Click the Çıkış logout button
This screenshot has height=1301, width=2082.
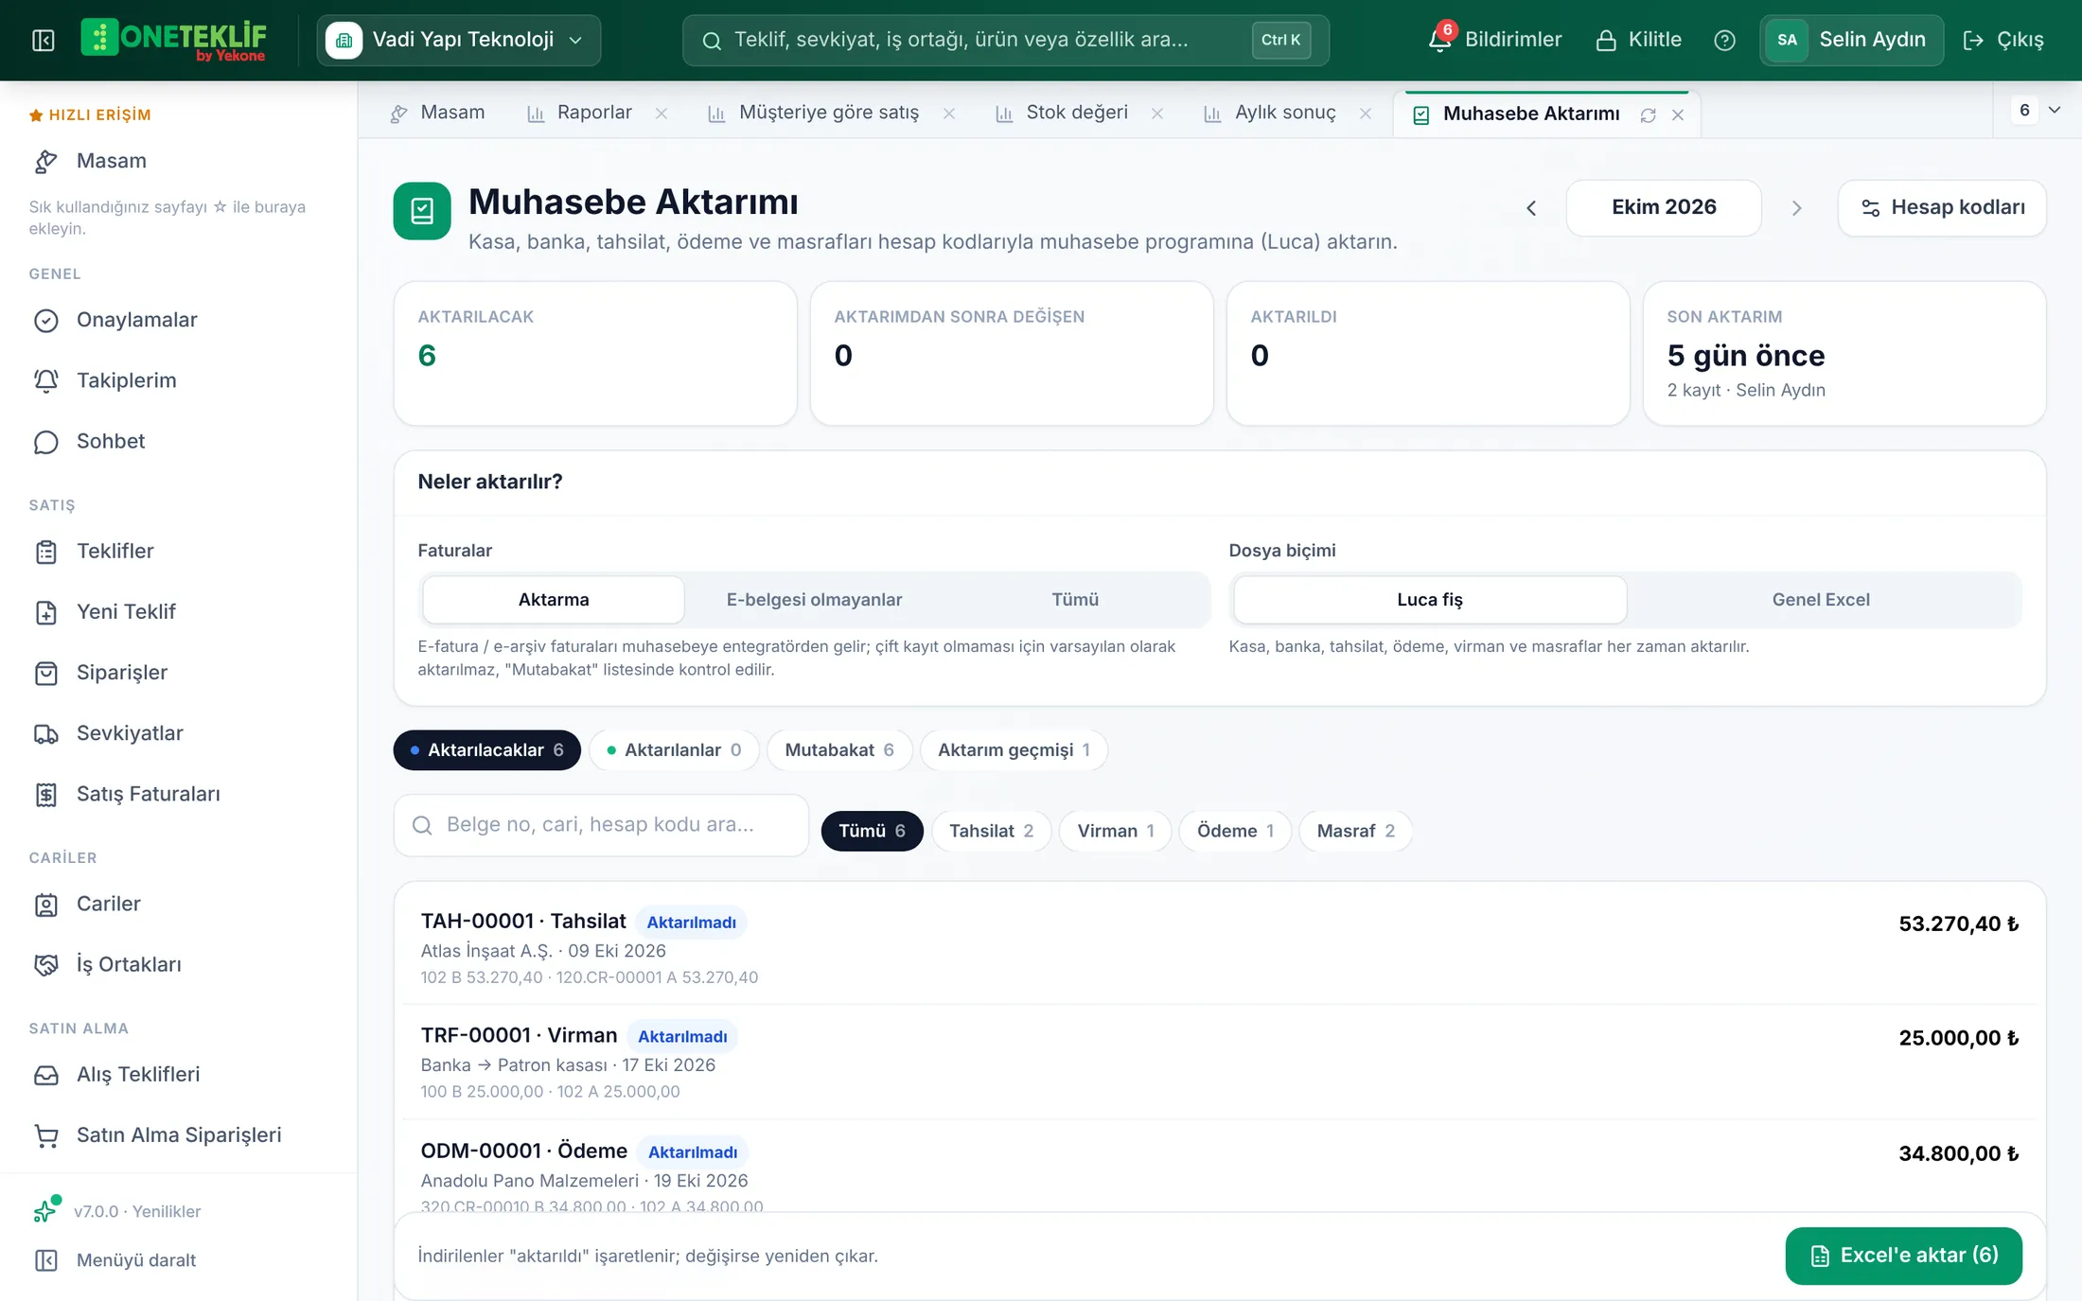coord(2003,40)
